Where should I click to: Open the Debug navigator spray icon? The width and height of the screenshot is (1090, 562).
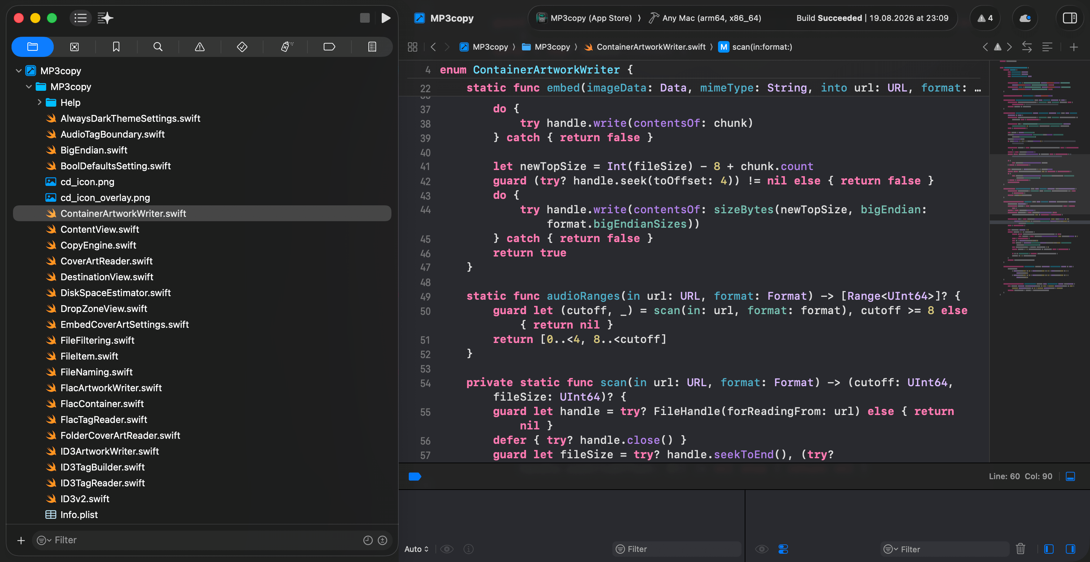287,46
